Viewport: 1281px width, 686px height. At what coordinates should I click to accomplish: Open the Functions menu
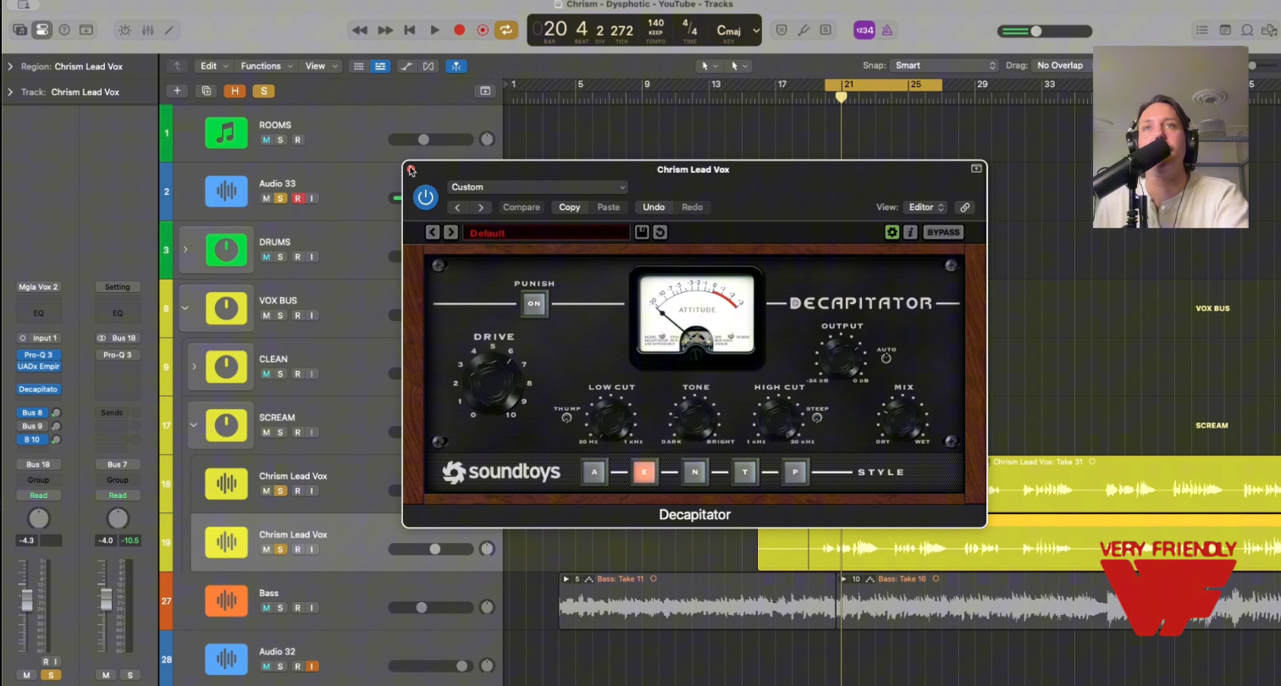(266, 66)
